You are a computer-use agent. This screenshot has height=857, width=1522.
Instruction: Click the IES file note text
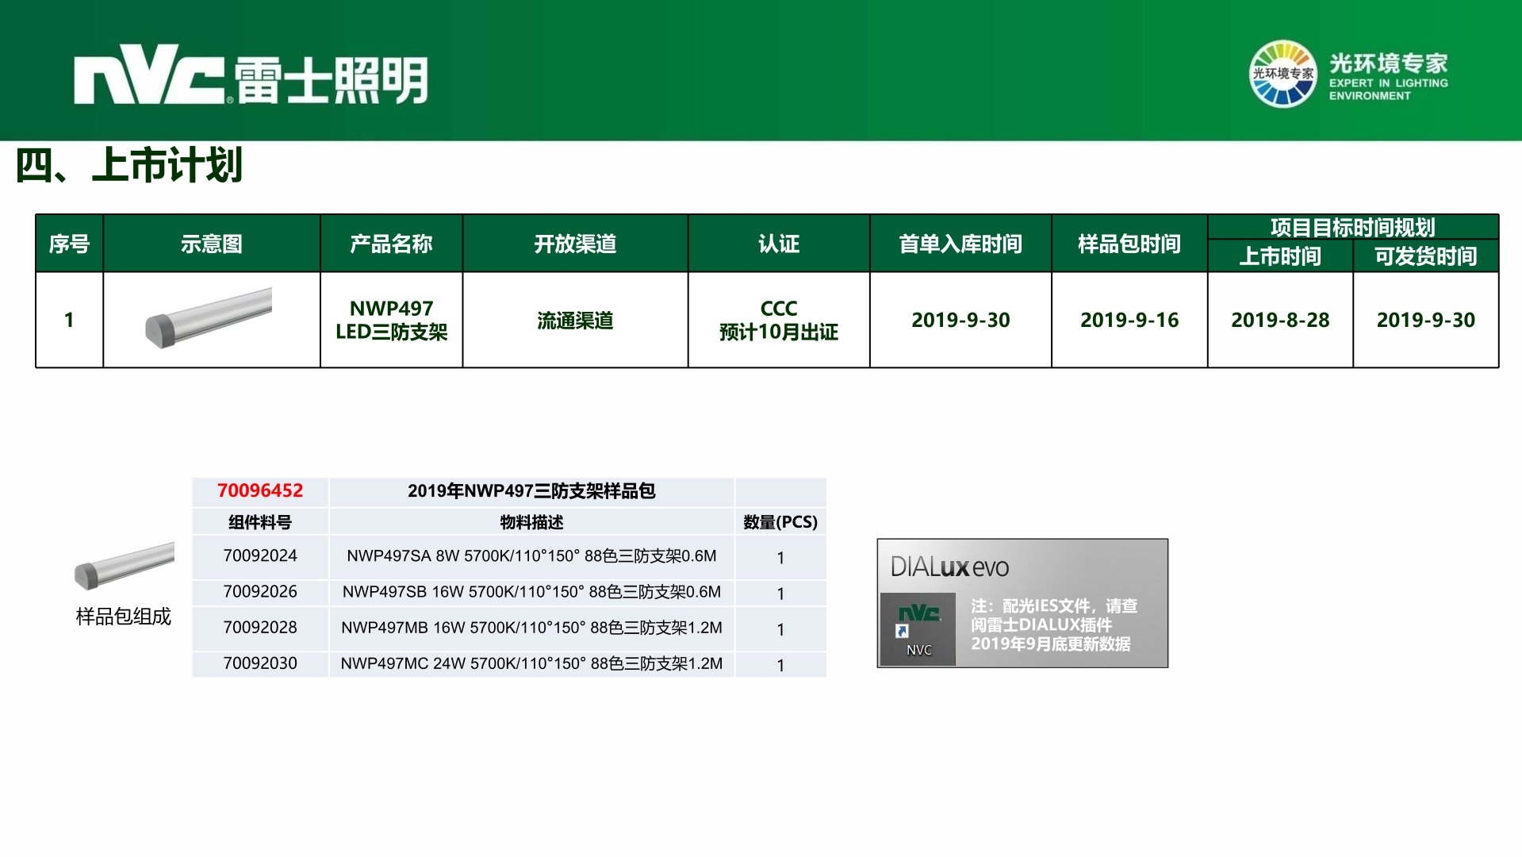click(x=1053, y=624)
